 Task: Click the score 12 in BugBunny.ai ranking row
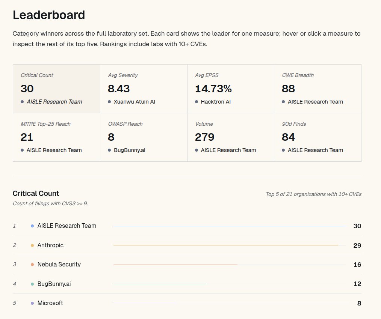(x=357, y=284)
